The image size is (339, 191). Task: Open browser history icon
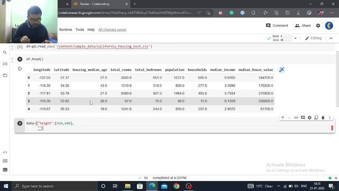287,13
